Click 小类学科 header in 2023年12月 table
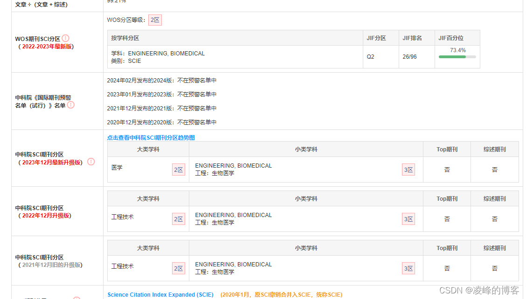Viewport: 526px width, 299px height. [x=306, y=149]
